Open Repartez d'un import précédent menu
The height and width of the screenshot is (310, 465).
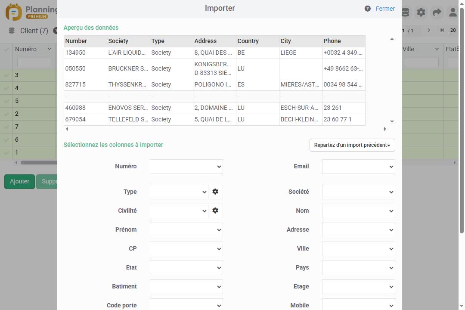(352, 145)
